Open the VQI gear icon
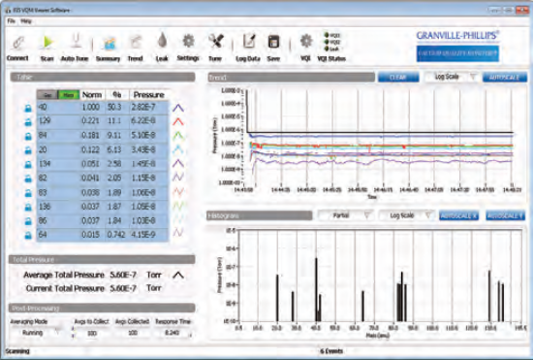533x360 pixels. (306, 41)
